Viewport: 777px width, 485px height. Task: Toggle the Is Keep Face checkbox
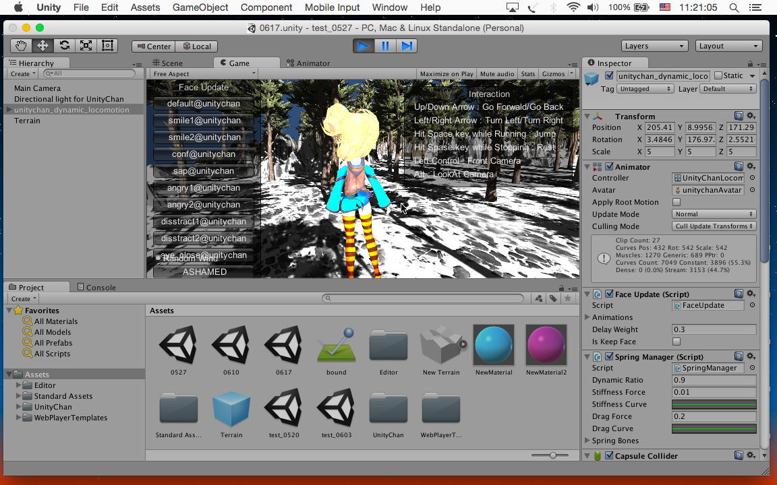coord(677,342)
